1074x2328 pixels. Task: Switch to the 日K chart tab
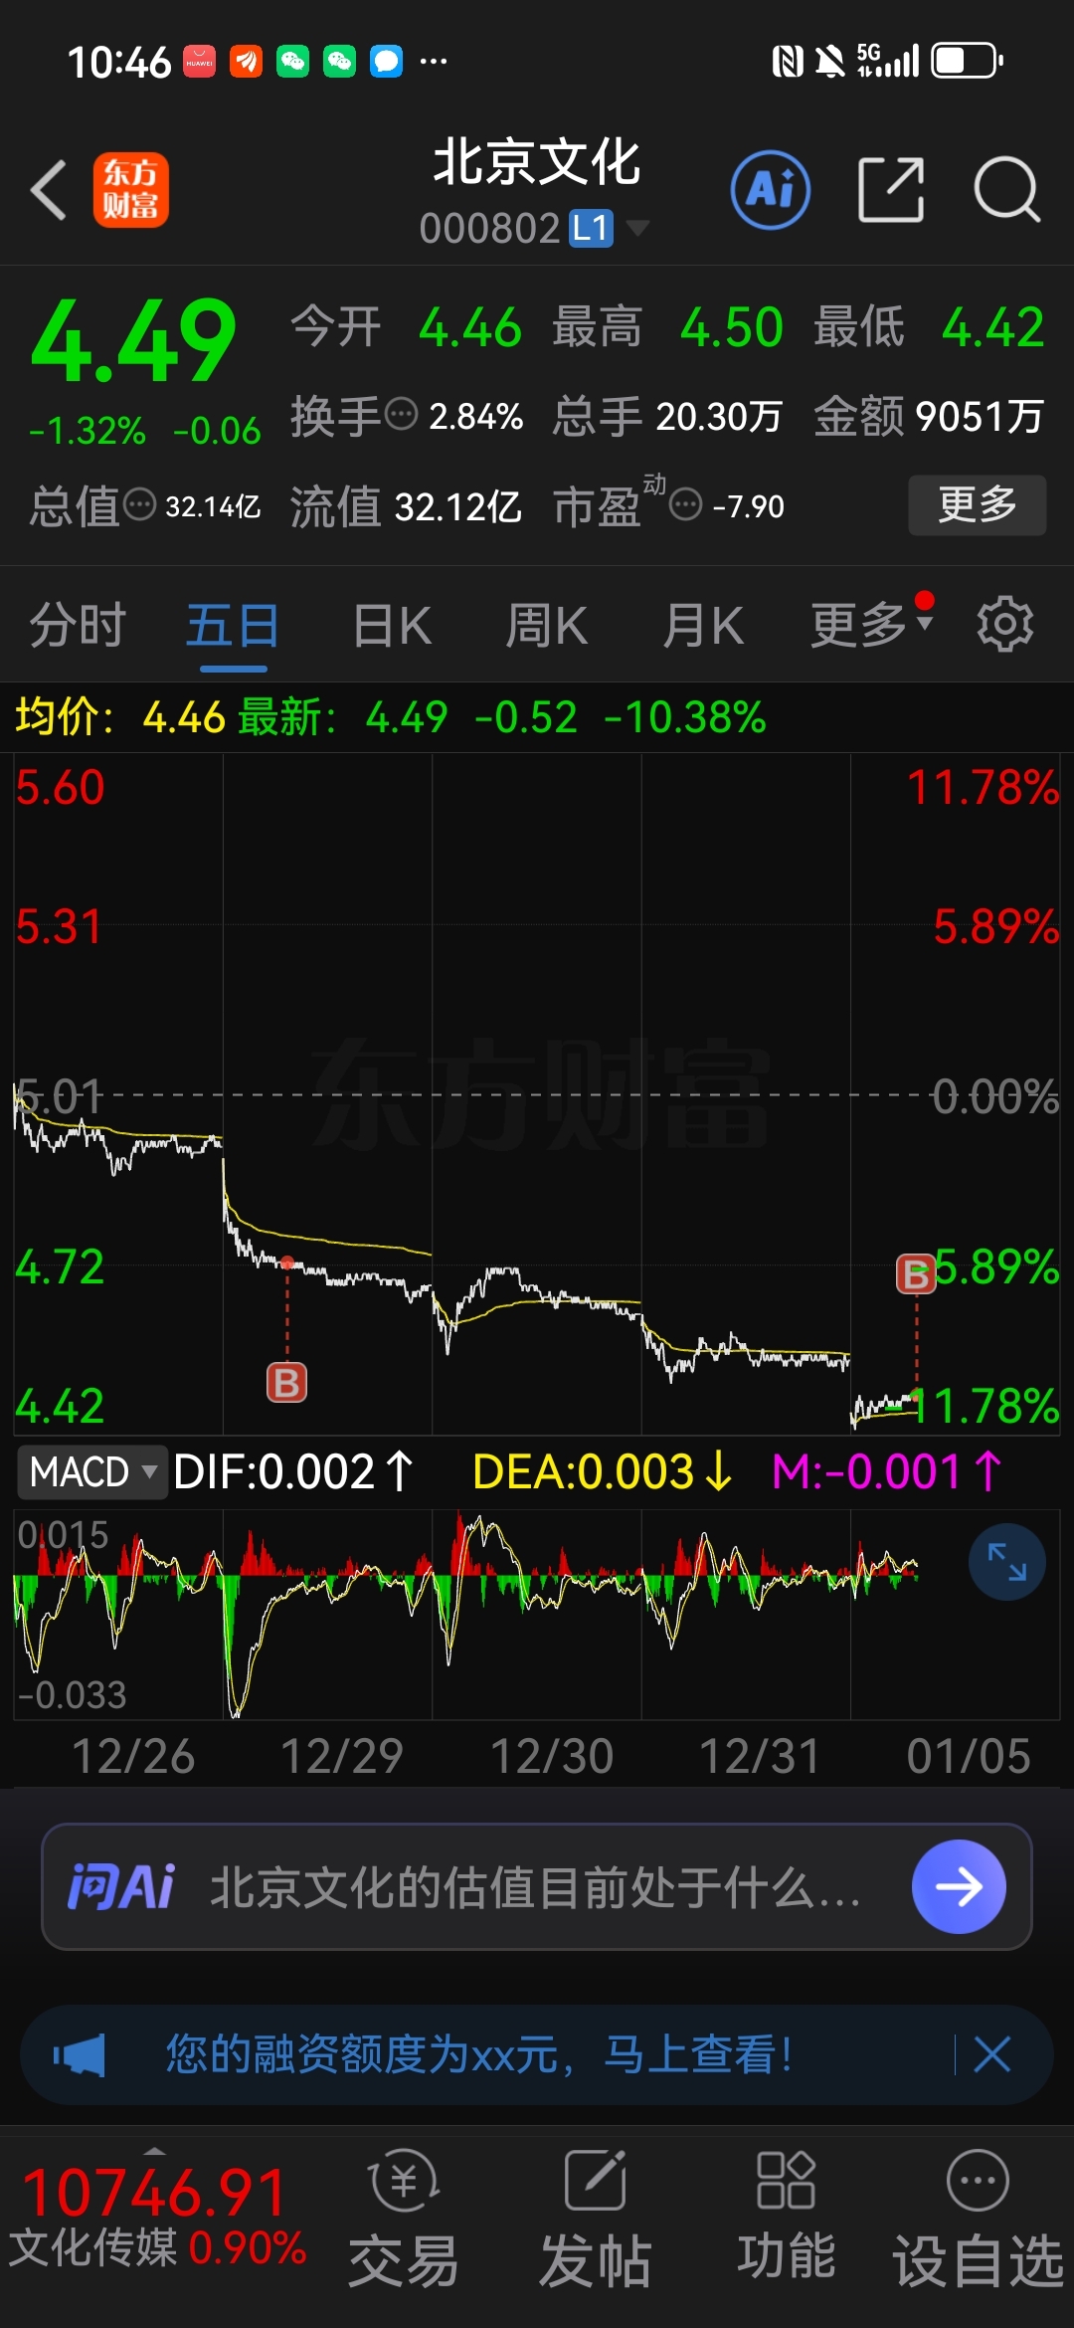392,626
